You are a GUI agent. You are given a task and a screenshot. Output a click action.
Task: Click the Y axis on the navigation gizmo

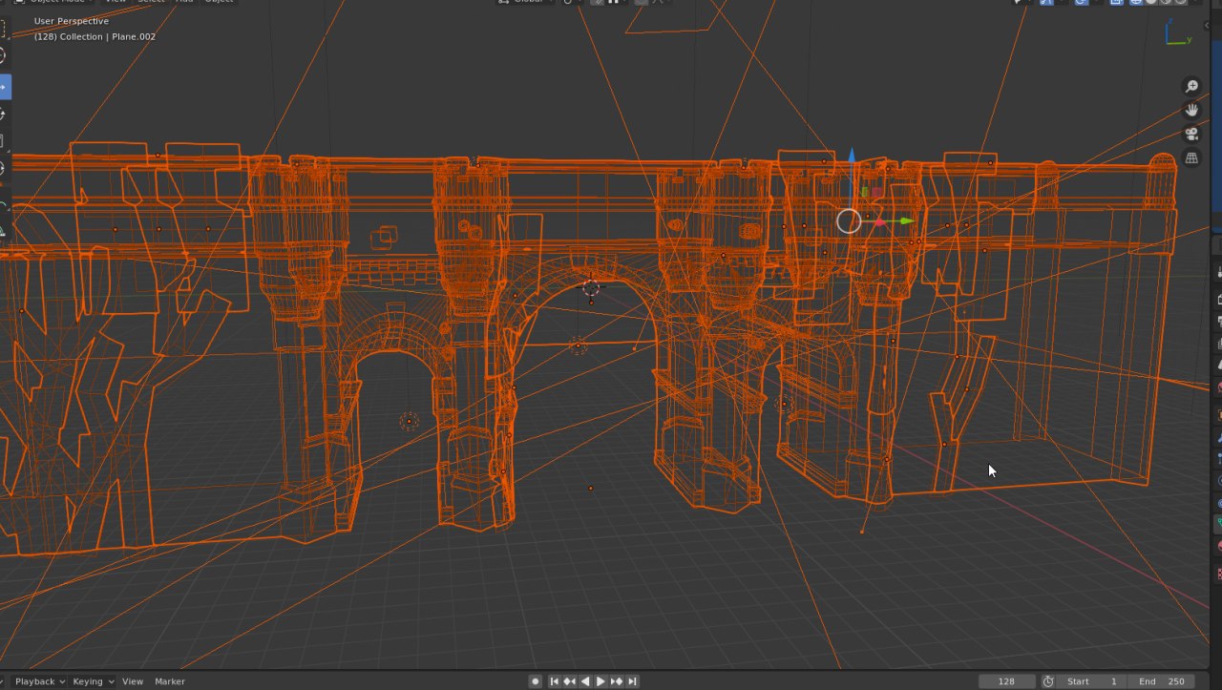[1189, 40]
